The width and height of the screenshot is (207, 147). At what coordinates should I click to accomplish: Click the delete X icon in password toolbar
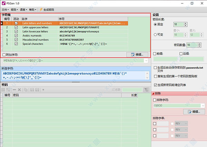tap(19, 90)
